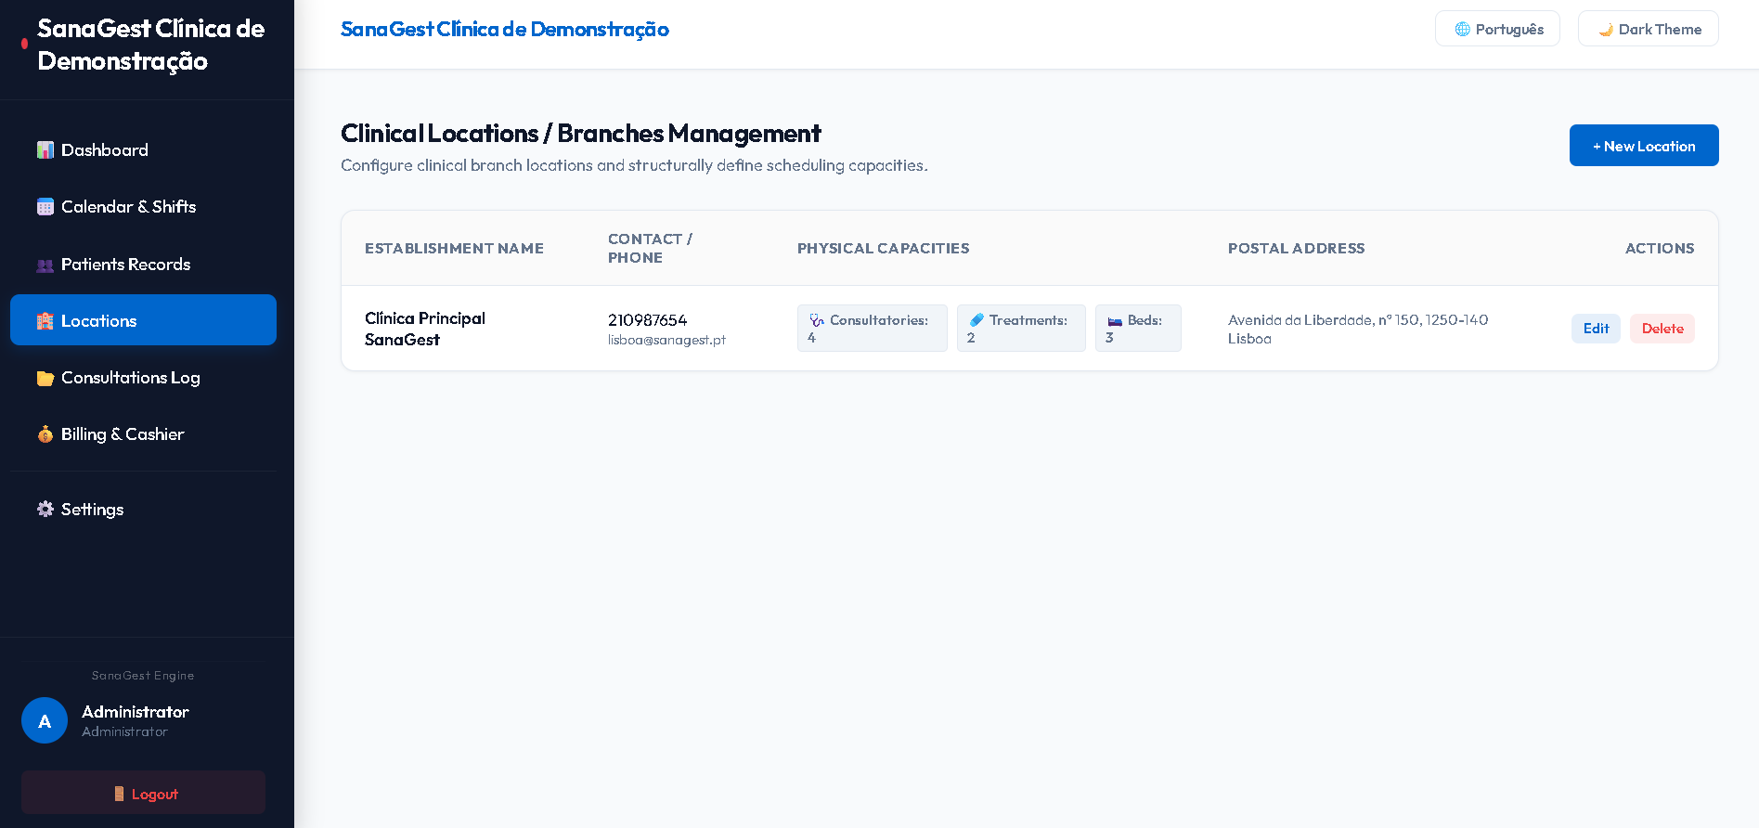Edit Clínica Principal SanaGest location
Image resolution: width=1759 pixels, height=828 pixels.
coord(1596,329)
